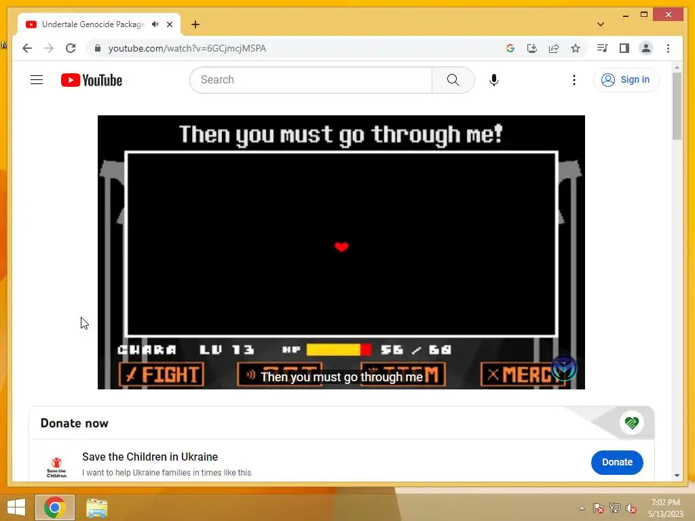
Task: Reload the YouTube page
Action: (71, 48)
